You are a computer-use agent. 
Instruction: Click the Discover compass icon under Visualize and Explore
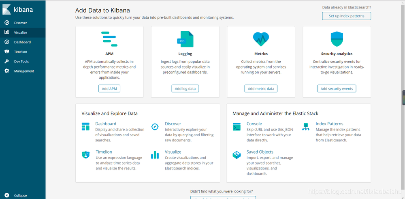(155, 126)
